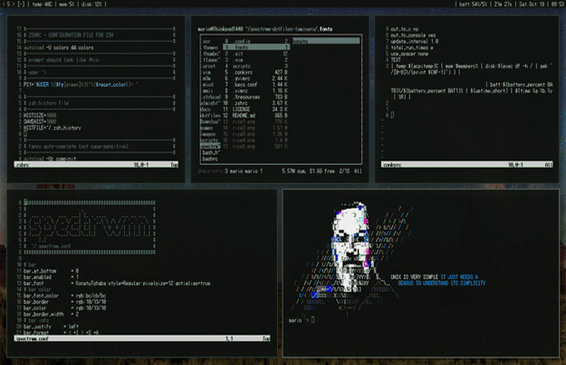
Task: Select the .vim directory in ranger's middle column
Action: (x=256, y=60)
